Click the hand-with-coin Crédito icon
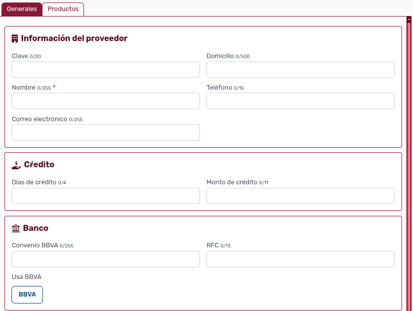Image resolution: width=413 pixels, height=311 pixels. coord(16,165)
